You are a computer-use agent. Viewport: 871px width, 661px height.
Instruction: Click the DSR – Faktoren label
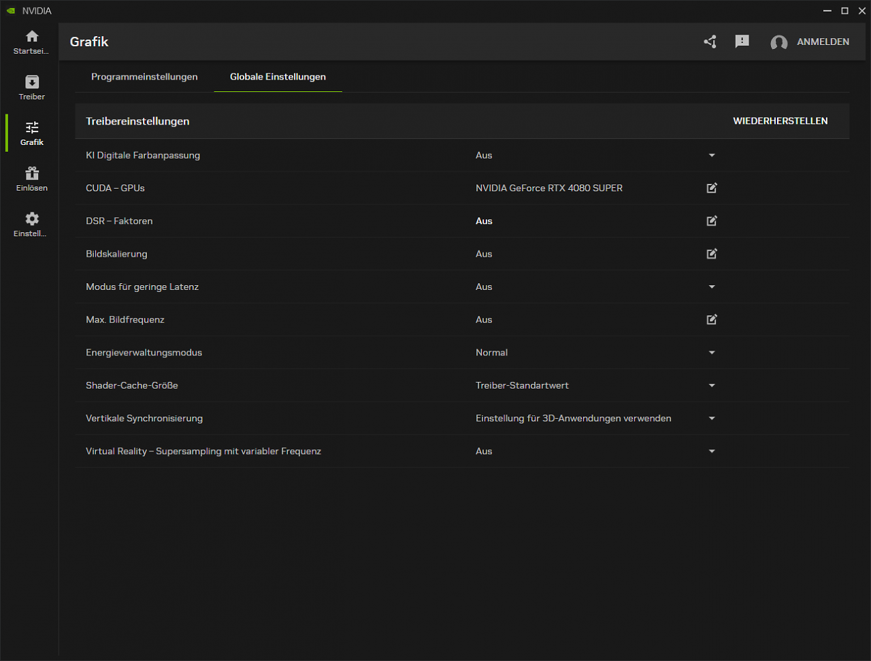click(x=119, y=221)
